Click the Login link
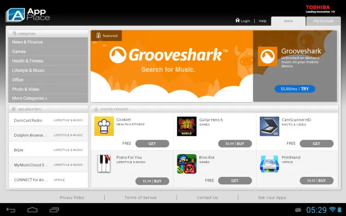Screen dimensions: 346x216 [x=245, y=21]
